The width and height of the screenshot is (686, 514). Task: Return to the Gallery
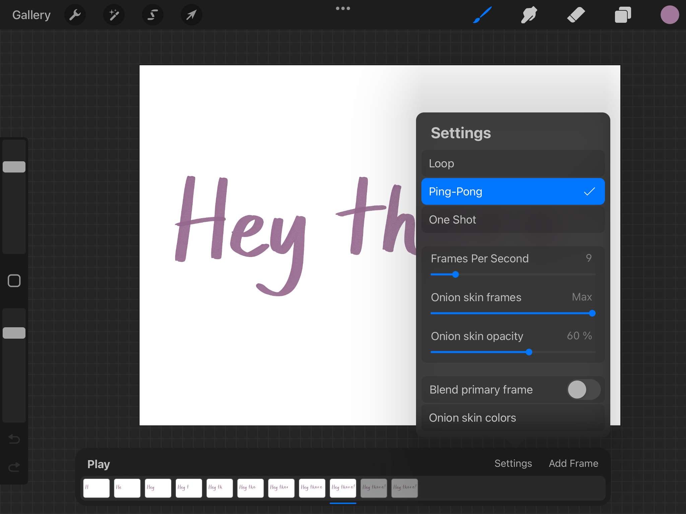pos(31,15)
